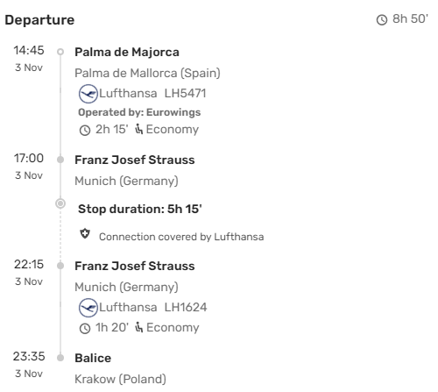Click Operated by: Eurowings text
The height and width of the screenshot is (392, 438).
139,112
